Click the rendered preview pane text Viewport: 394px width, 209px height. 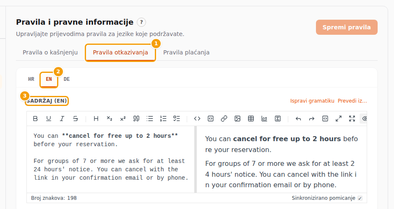click(x=282, y=159)
